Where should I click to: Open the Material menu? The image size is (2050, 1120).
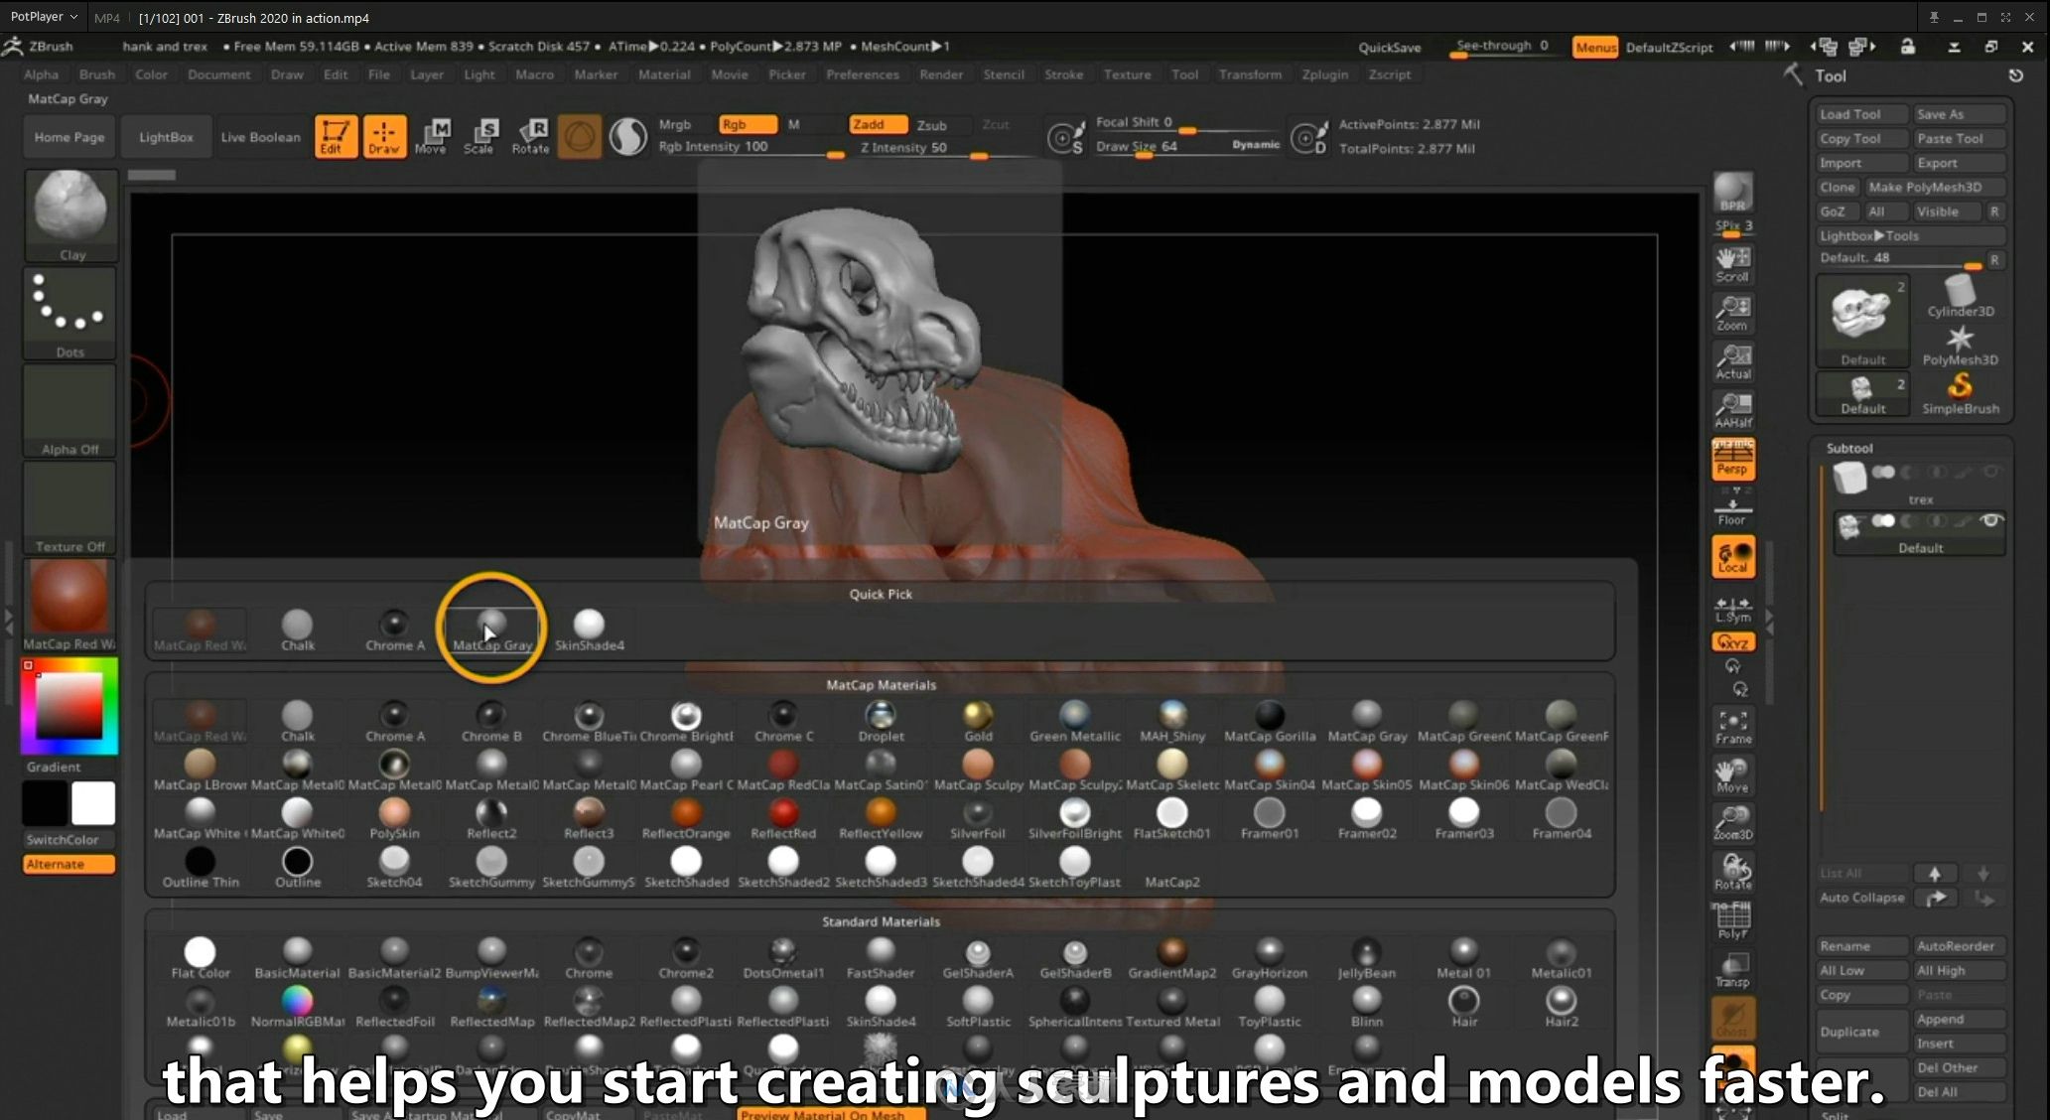(663, 74)
